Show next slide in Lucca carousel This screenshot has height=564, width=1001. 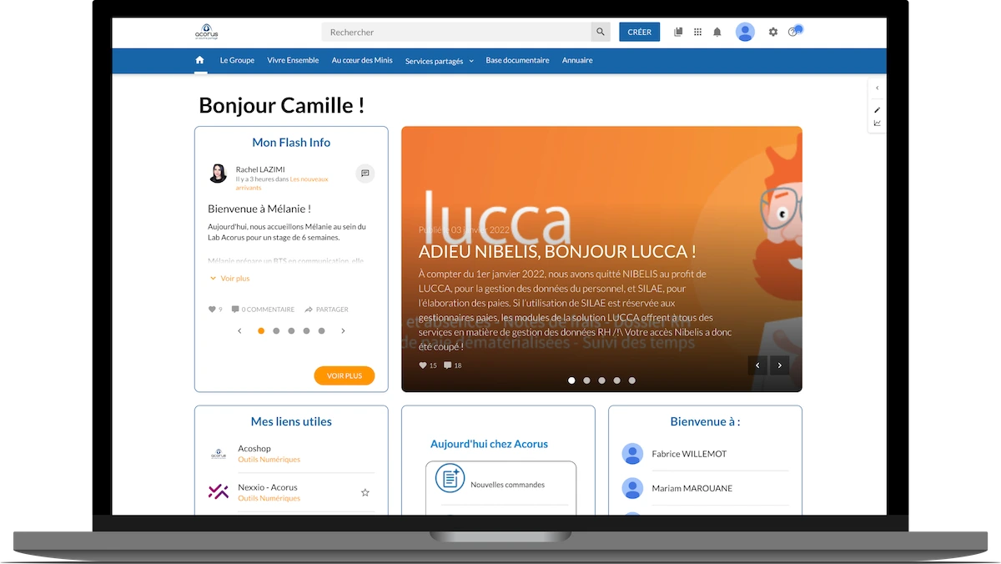(x=780, y=365)
